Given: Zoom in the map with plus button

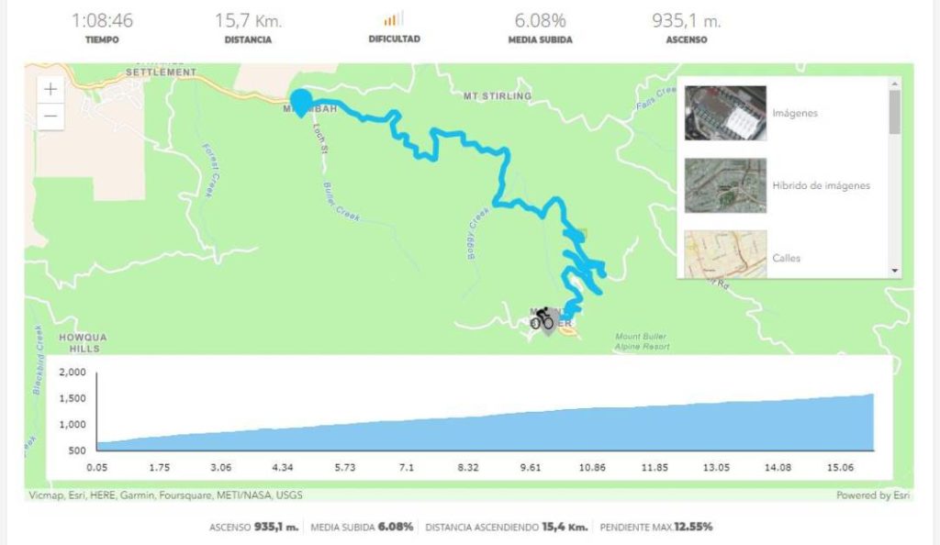Looking at the screenshot, I should (x=50, y=89).
